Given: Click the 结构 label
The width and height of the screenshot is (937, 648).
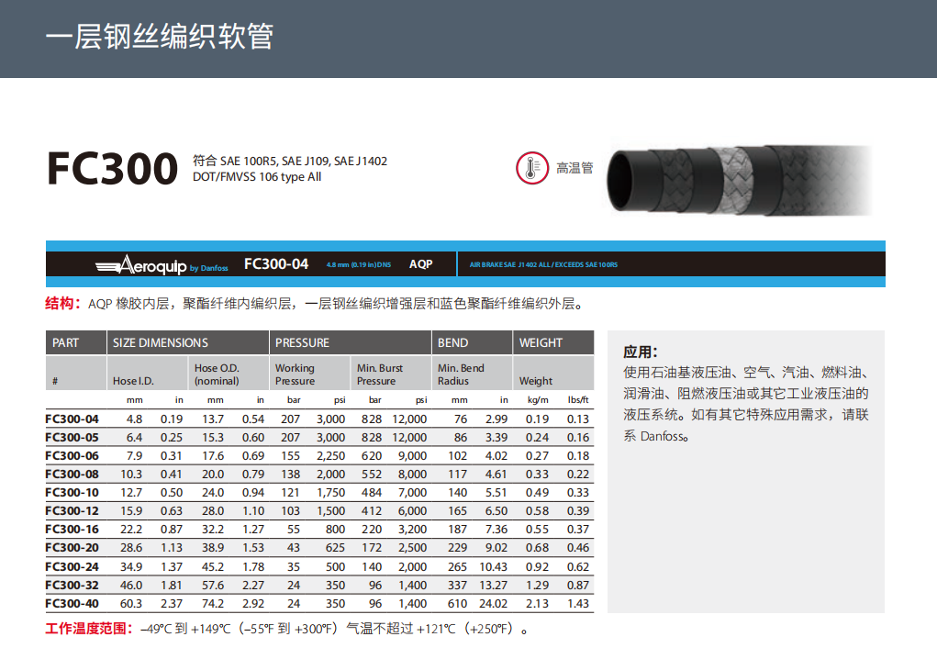Looking at the screenshot, I should click(x=62, y=303).
